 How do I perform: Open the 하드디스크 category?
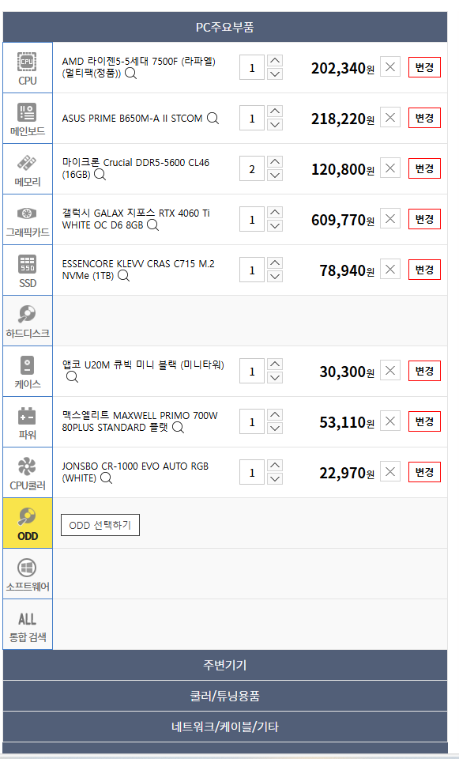coord(28,321)
